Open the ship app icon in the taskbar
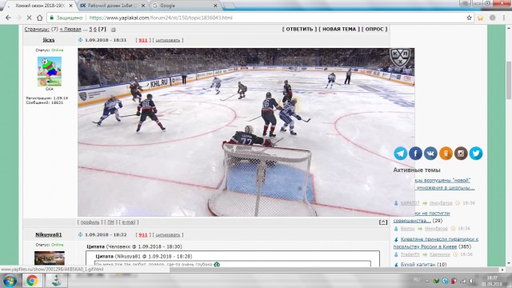This screenshot has height=288, width=512. (56, 281)
